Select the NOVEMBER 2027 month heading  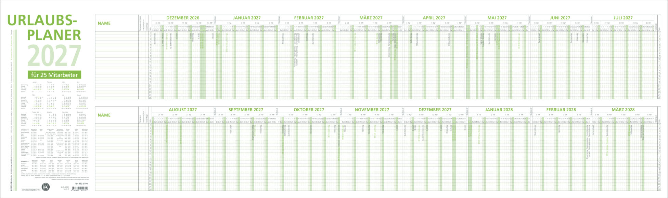tap(372, 110)
